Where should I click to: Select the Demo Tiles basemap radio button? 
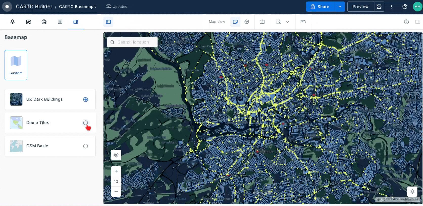click(86, 123)
